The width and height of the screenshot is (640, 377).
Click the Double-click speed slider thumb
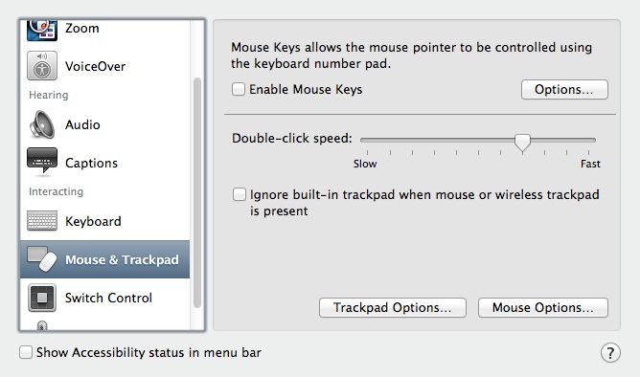coord(522,143)
